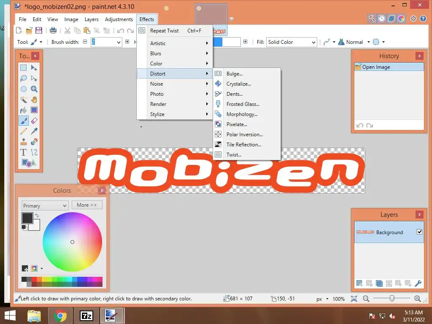Screen dimensions: 432x324
Task: Click the zoom slider in status bar
Action: (x=391, y=298)
